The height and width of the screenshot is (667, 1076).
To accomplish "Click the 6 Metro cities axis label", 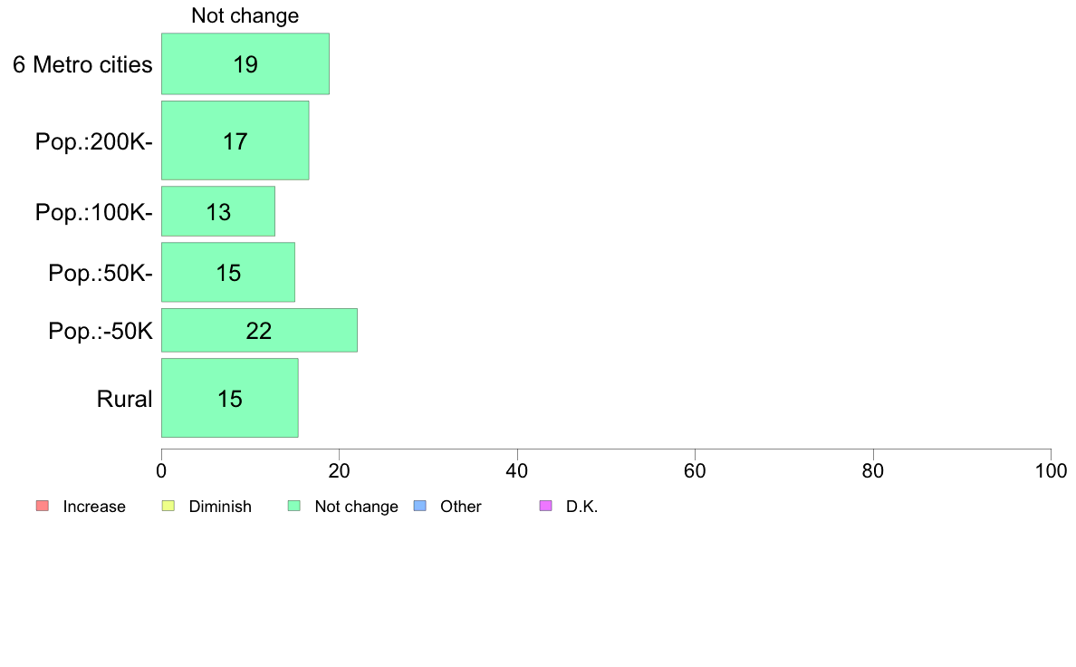I will (x=82, y=64).
